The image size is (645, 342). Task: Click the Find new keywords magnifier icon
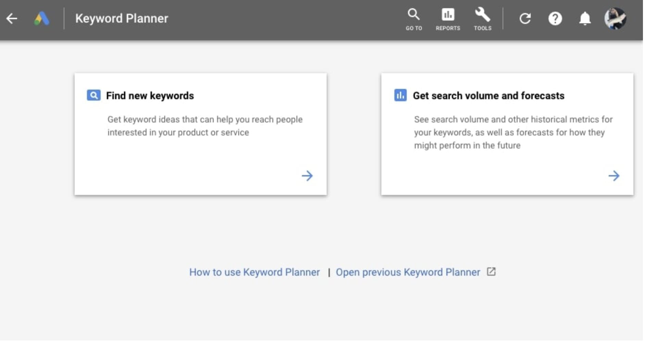click(x=94, y=95)
